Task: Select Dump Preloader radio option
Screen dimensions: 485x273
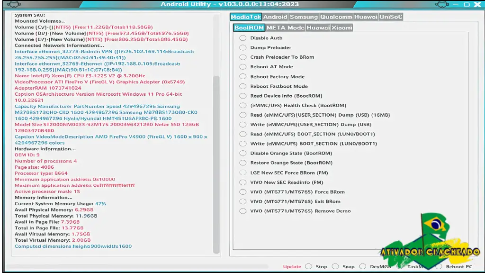Action: (x=243, y=48)
